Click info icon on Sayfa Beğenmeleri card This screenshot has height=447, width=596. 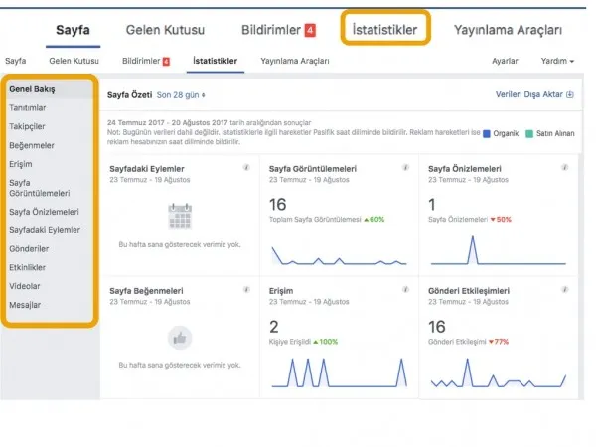(246, 290)
